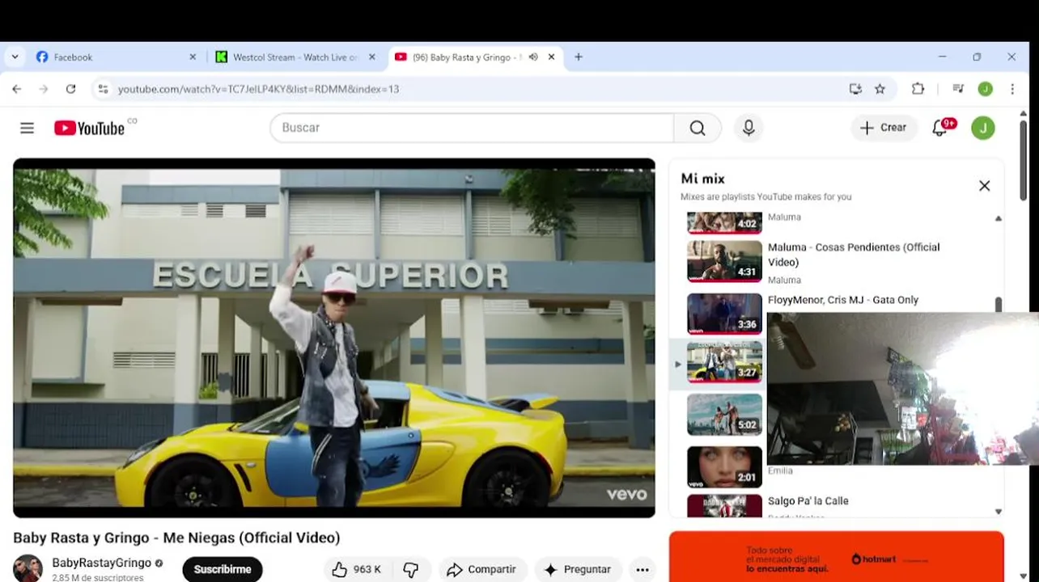The height and width of the screenshot is (582, 1039).
Task: Reload the current page
Action: 70,89
